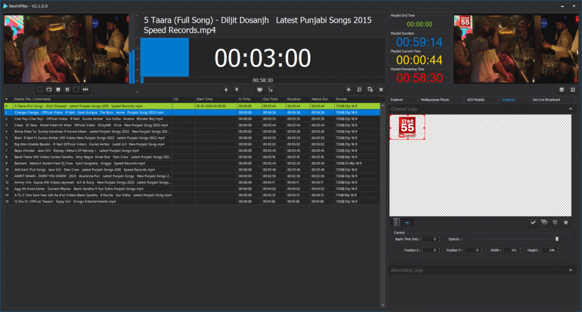This screenshot has height=312, width=582.
Task: Pause playback with the pause button
Action: [67, 89]
